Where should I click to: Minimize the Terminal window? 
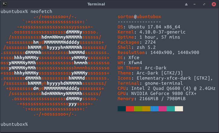click(x=194, y=4)
